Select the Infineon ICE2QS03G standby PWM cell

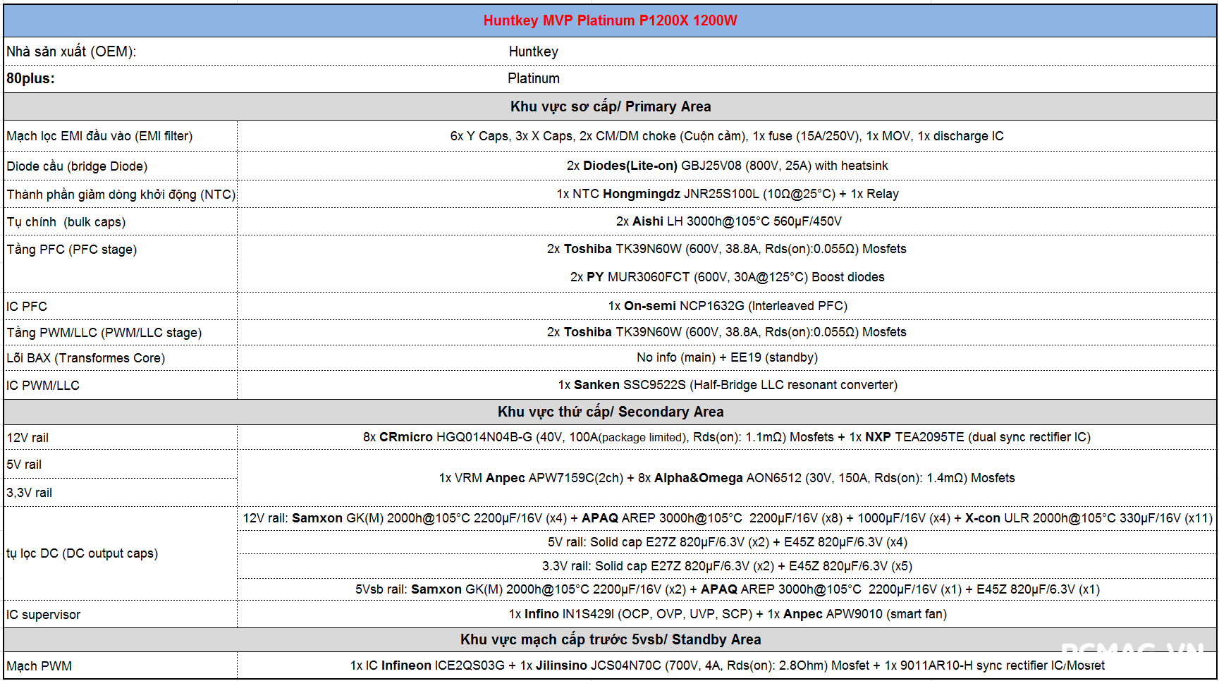click(x=727, y=665)
